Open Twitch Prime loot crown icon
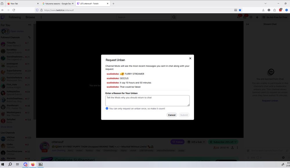Image resolution: width=290 pixels, height=168 pixels. click(x=239, y=17)
